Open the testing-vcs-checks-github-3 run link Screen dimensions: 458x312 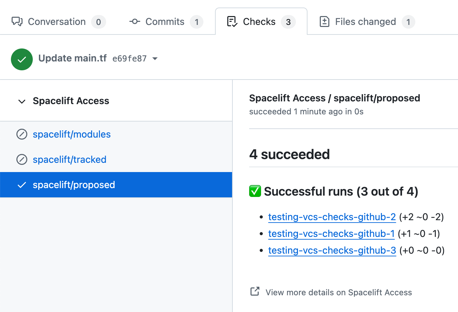332,250
